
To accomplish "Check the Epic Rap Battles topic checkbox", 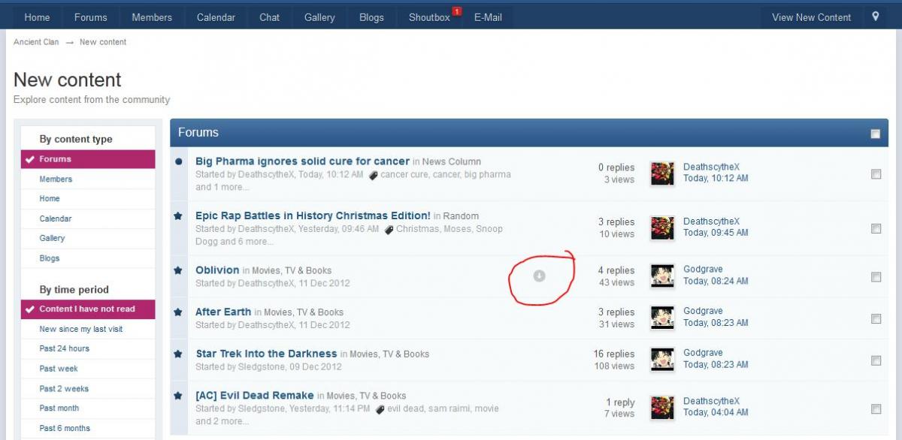I will click(876, 228).
